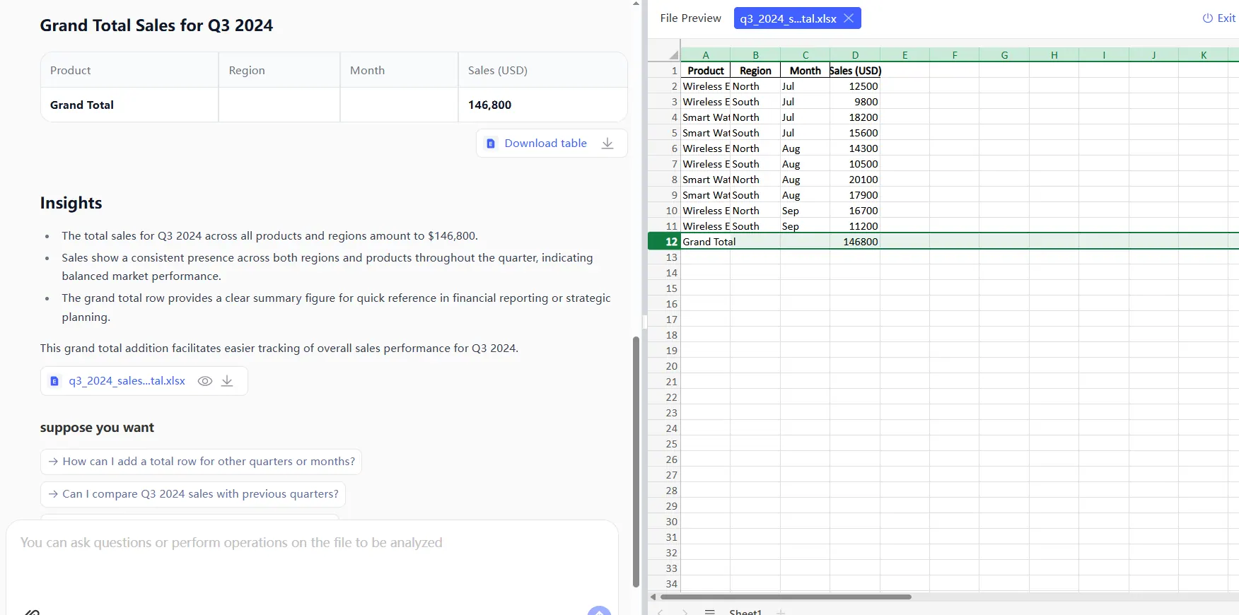Switch to the Sheet1 tab

coord(745,611)
